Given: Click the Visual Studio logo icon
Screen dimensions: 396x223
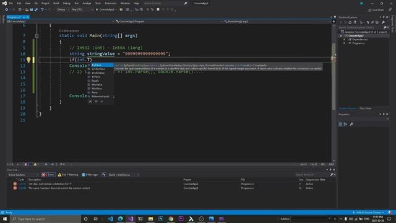Looking at the screenshot, I should (x=4, y=3).
